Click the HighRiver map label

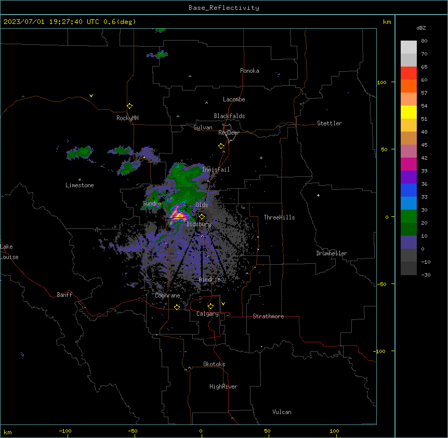coord(223,387)
